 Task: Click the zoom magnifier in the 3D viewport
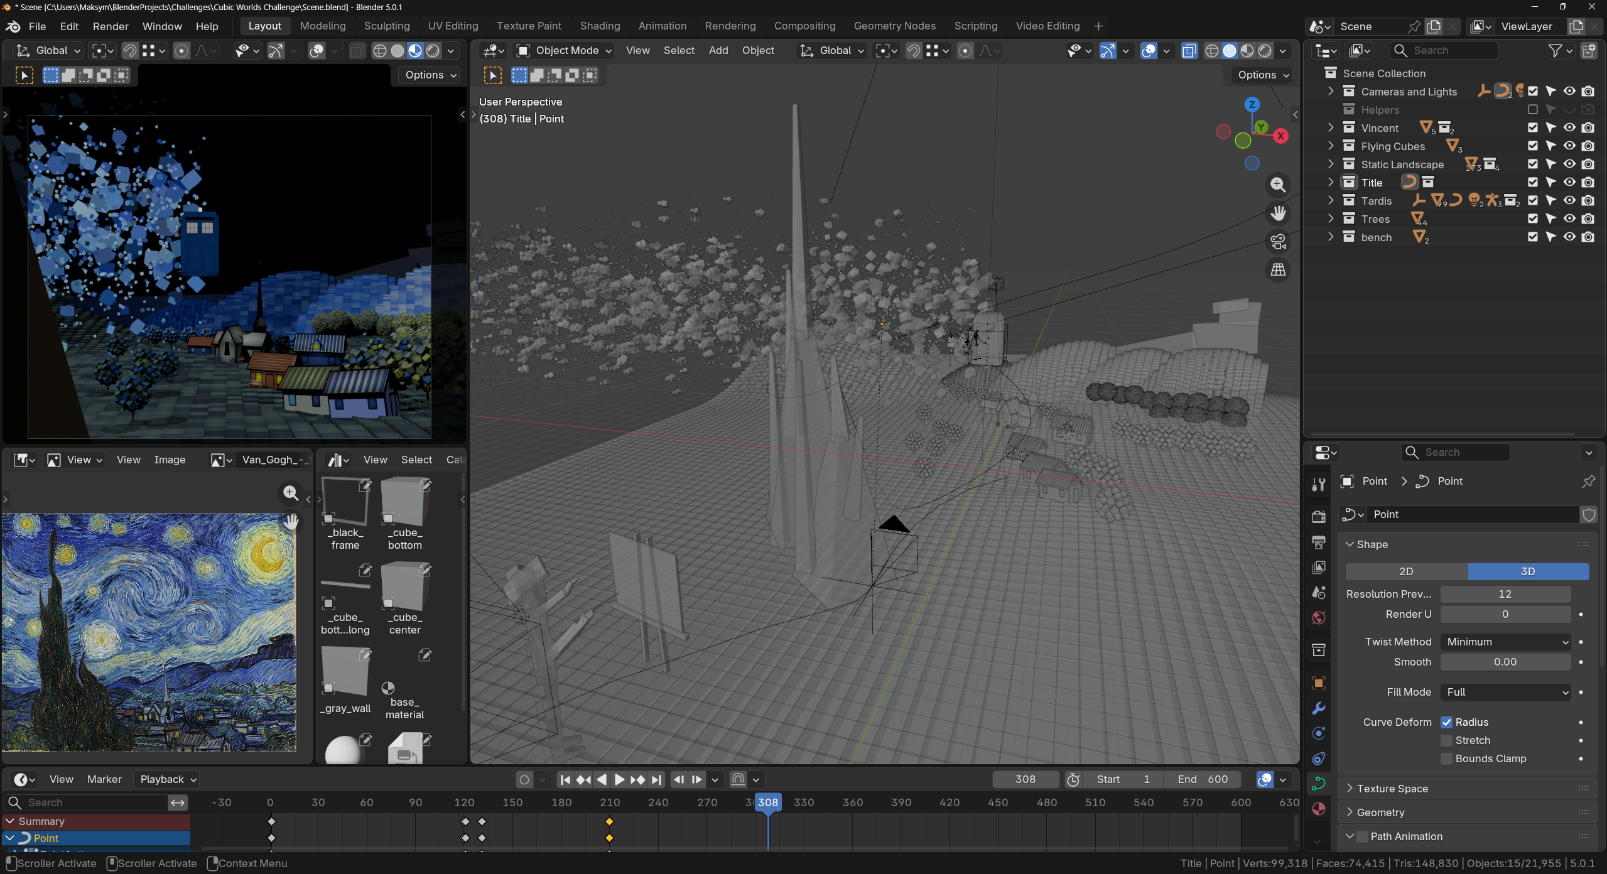click(x=1278, y=185)
